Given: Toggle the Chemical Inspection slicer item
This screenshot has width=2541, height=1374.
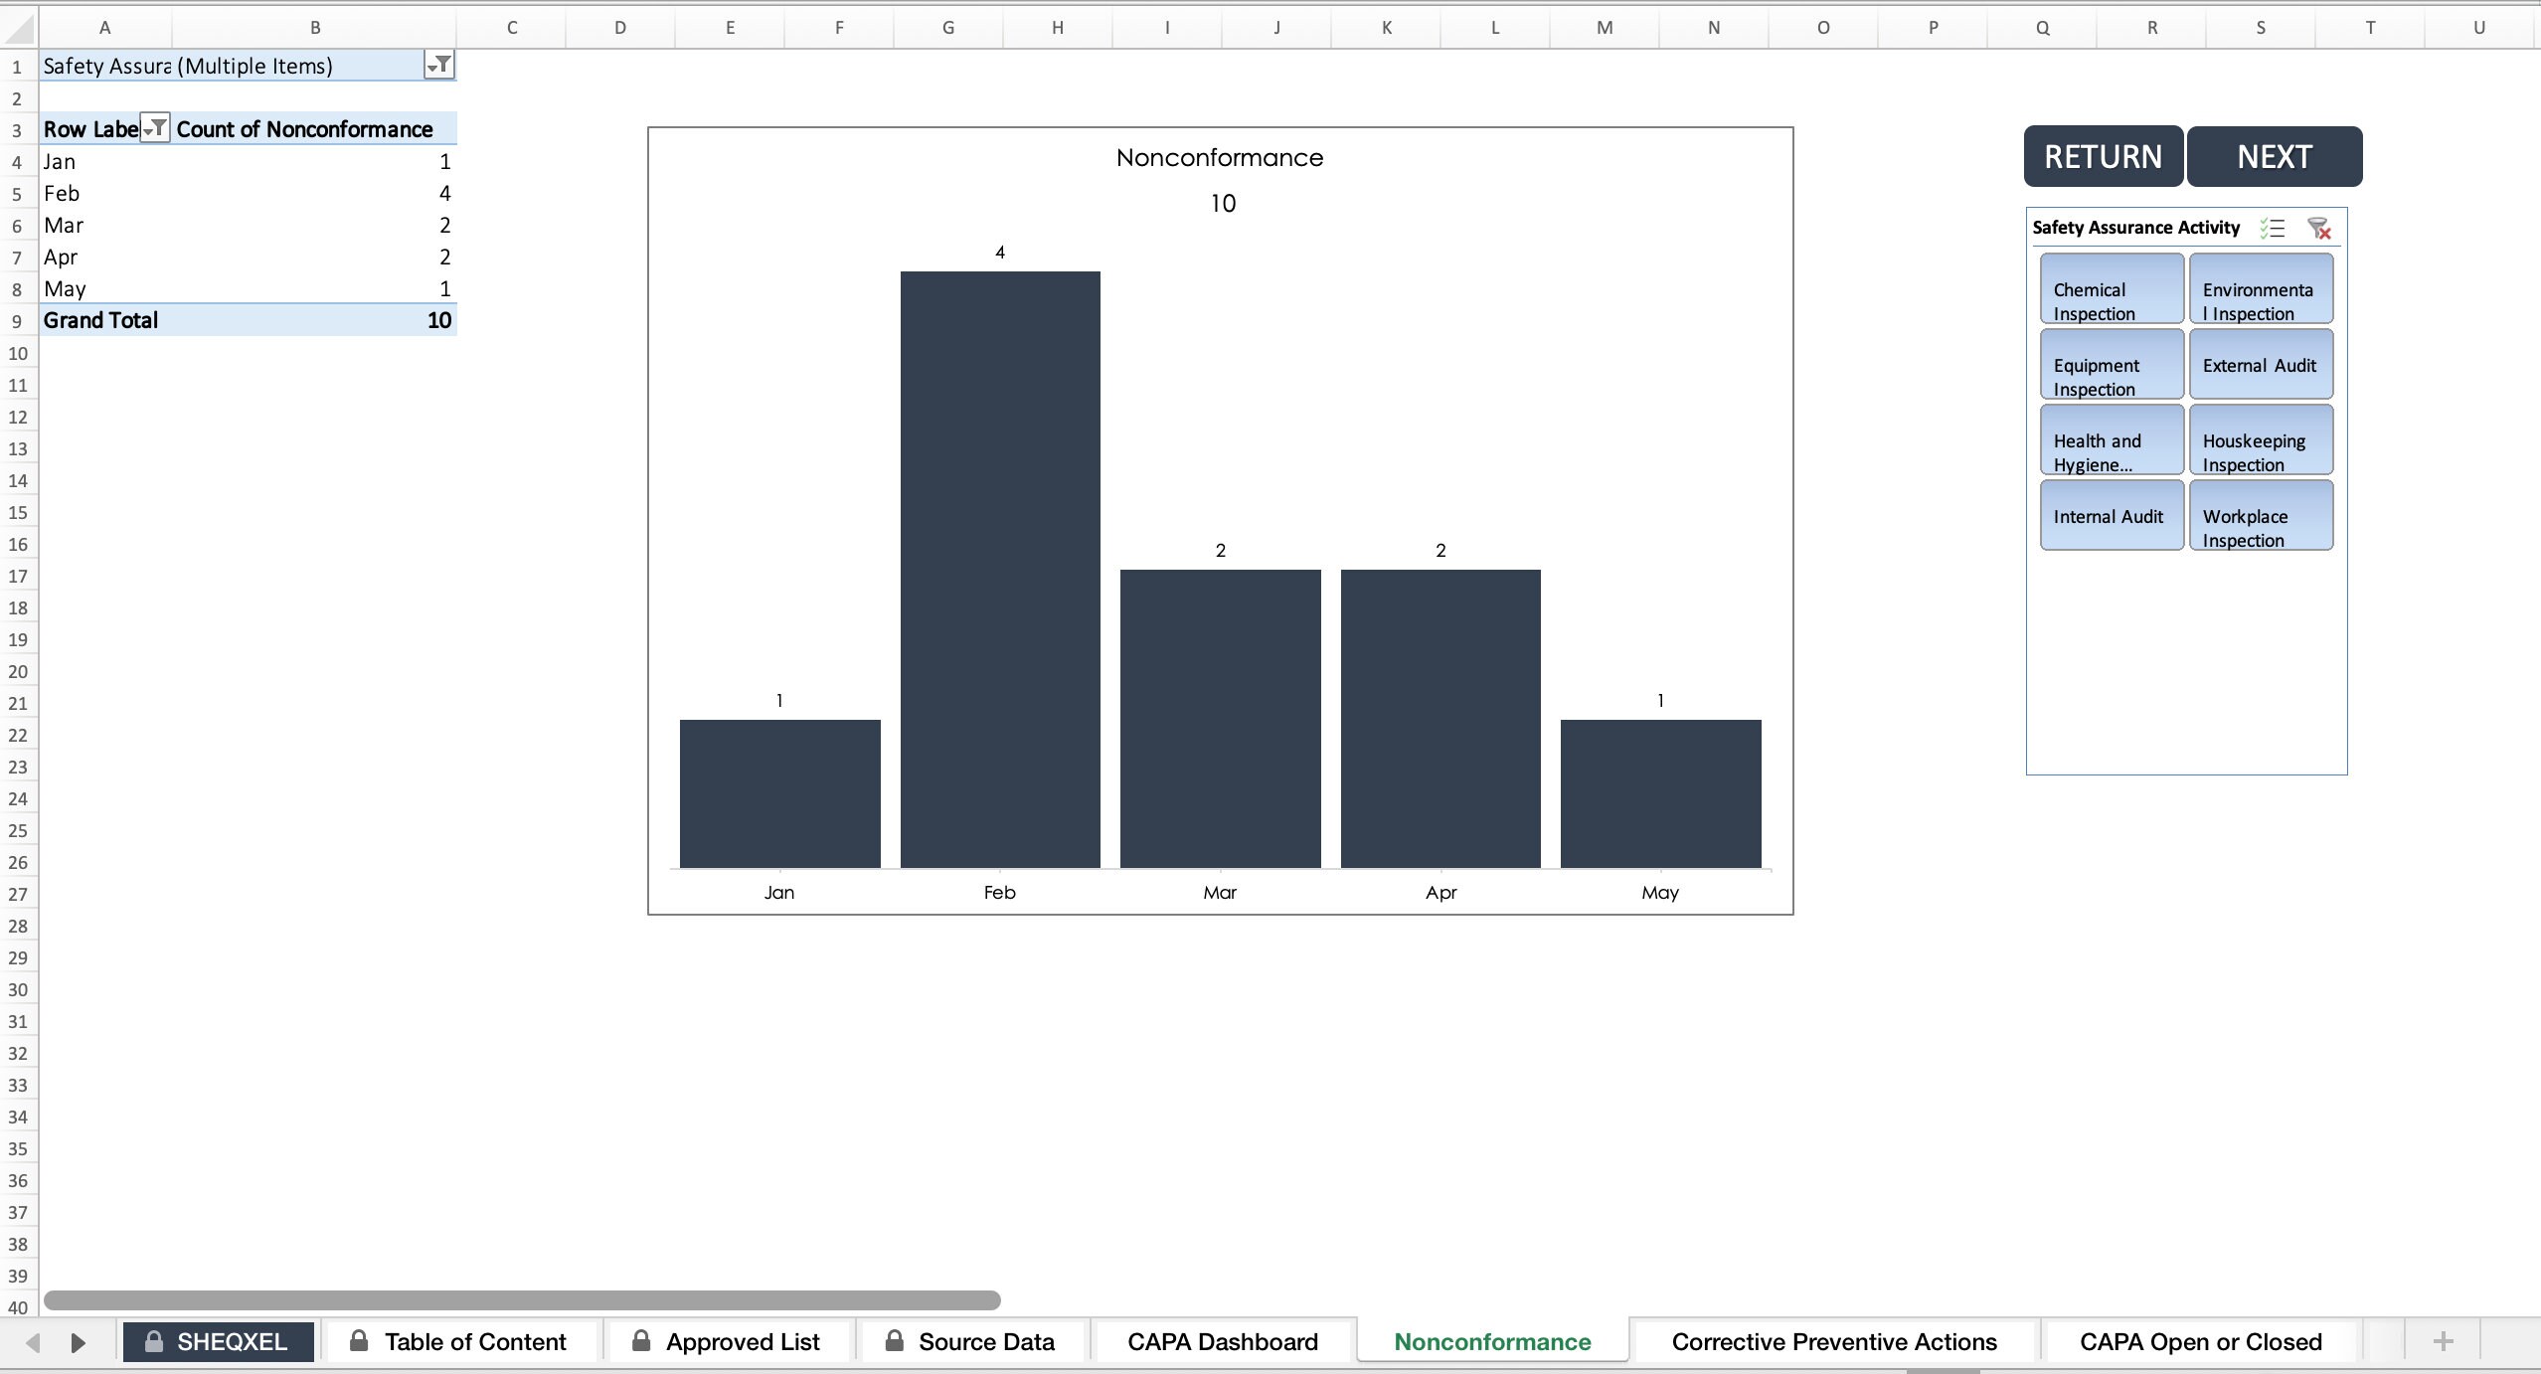Looking at the screenshot, I should pyautogui.click(x=2110, y=289).
